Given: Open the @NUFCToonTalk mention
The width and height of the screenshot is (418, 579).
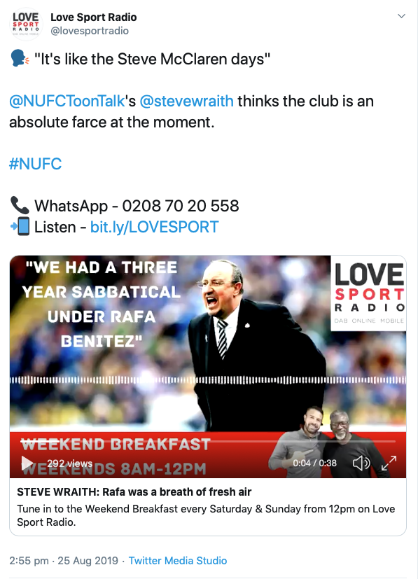Looking at the screenshot, I should coord(67,102).
